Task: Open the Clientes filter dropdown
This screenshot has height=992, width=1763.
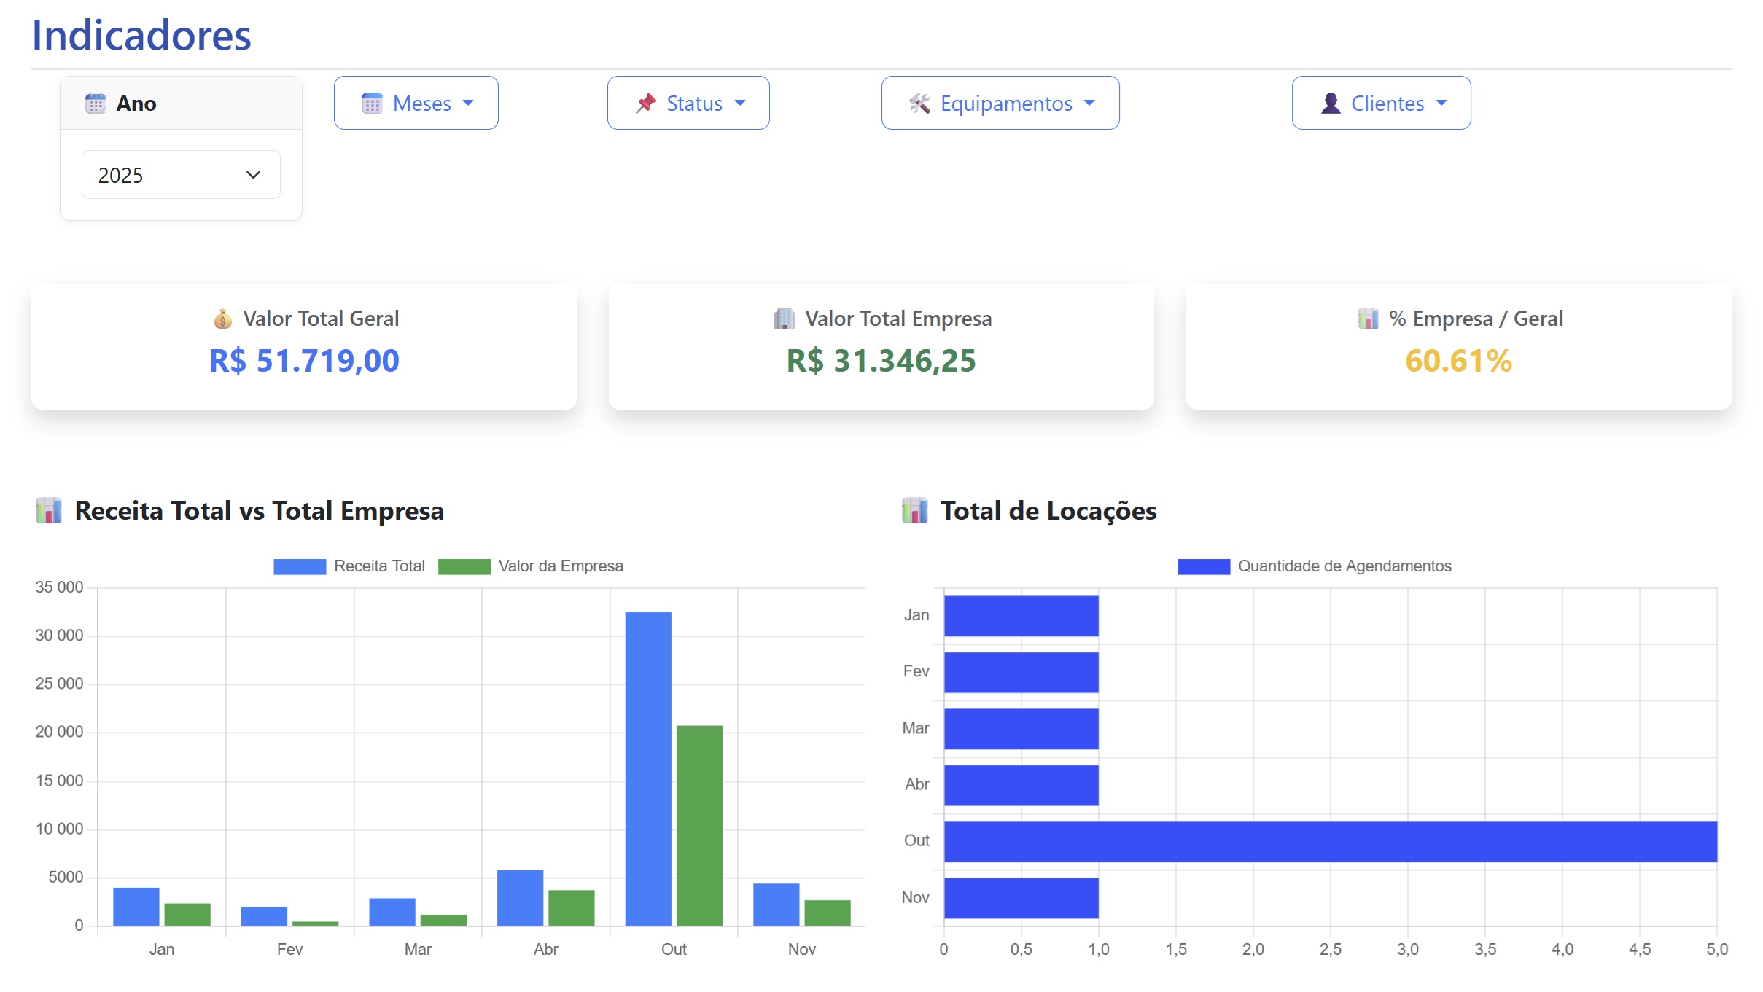Action: tap(1381, 104)
